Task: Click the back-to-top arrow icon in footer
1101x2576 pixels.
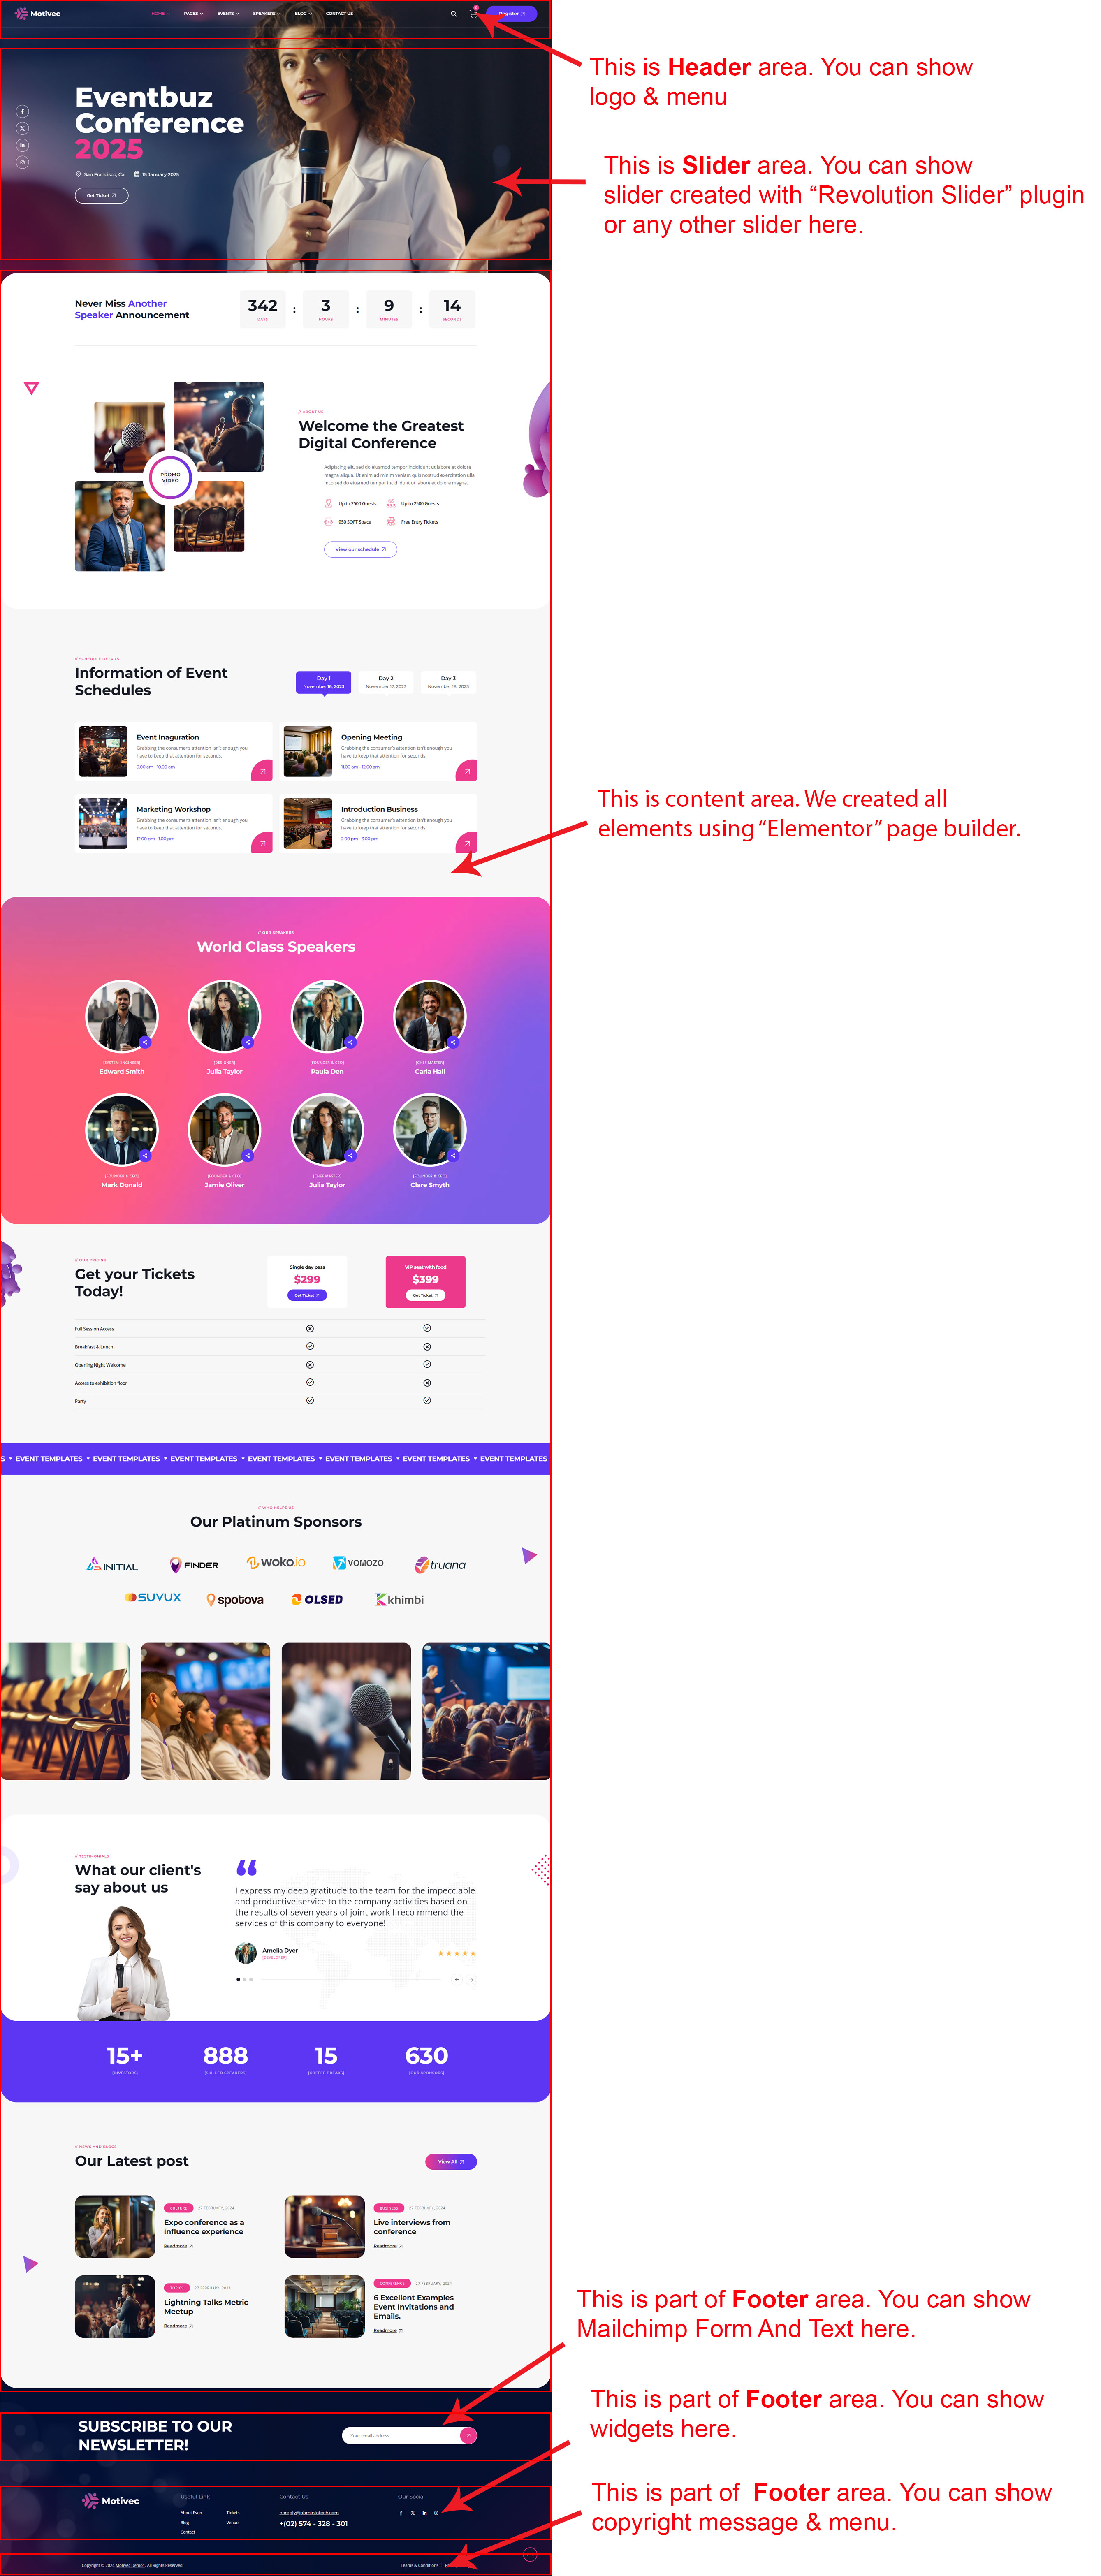Action: coord(530,2555)
